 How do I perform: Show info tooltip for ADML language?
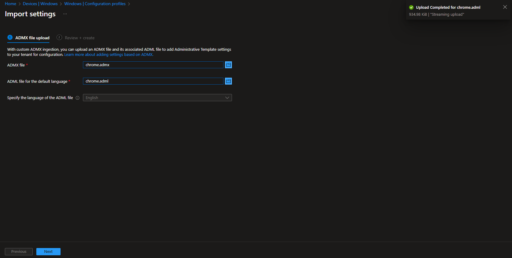point(78,98)
